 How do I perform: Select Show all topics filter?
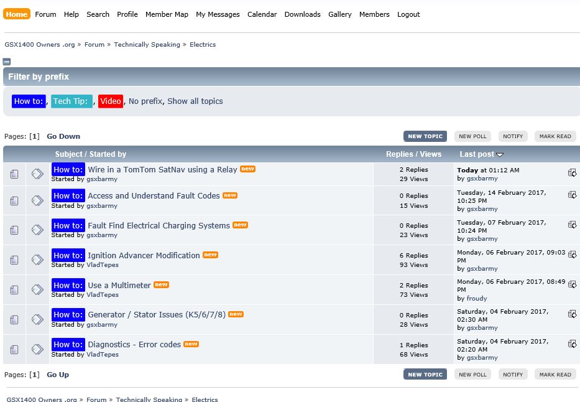point(195,101)
